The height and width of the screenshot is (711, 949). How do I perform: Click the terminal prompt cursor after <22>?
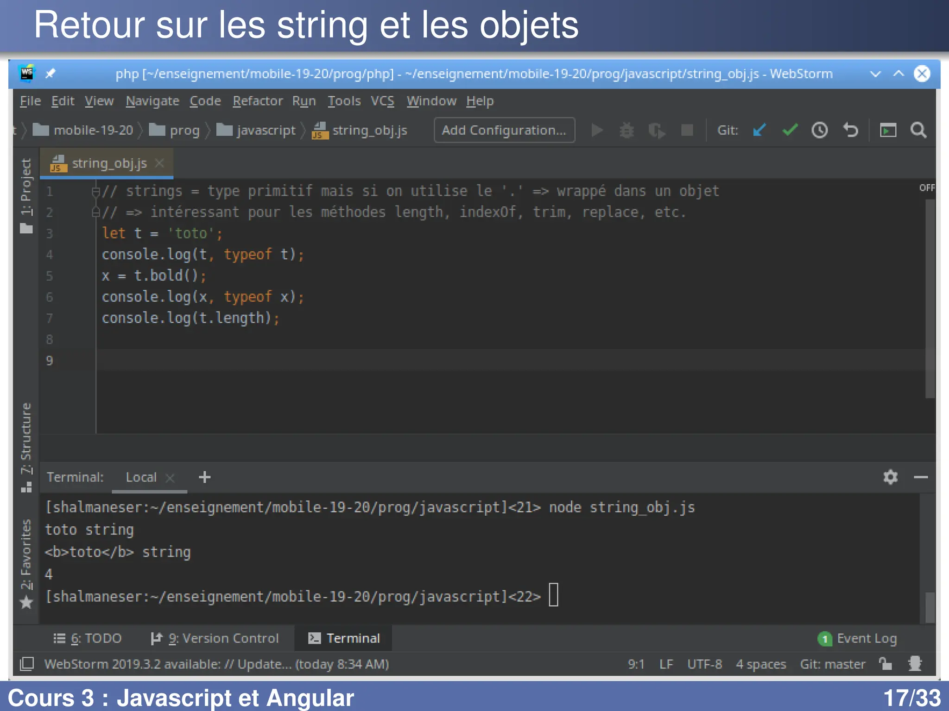[x=554, y=595]
